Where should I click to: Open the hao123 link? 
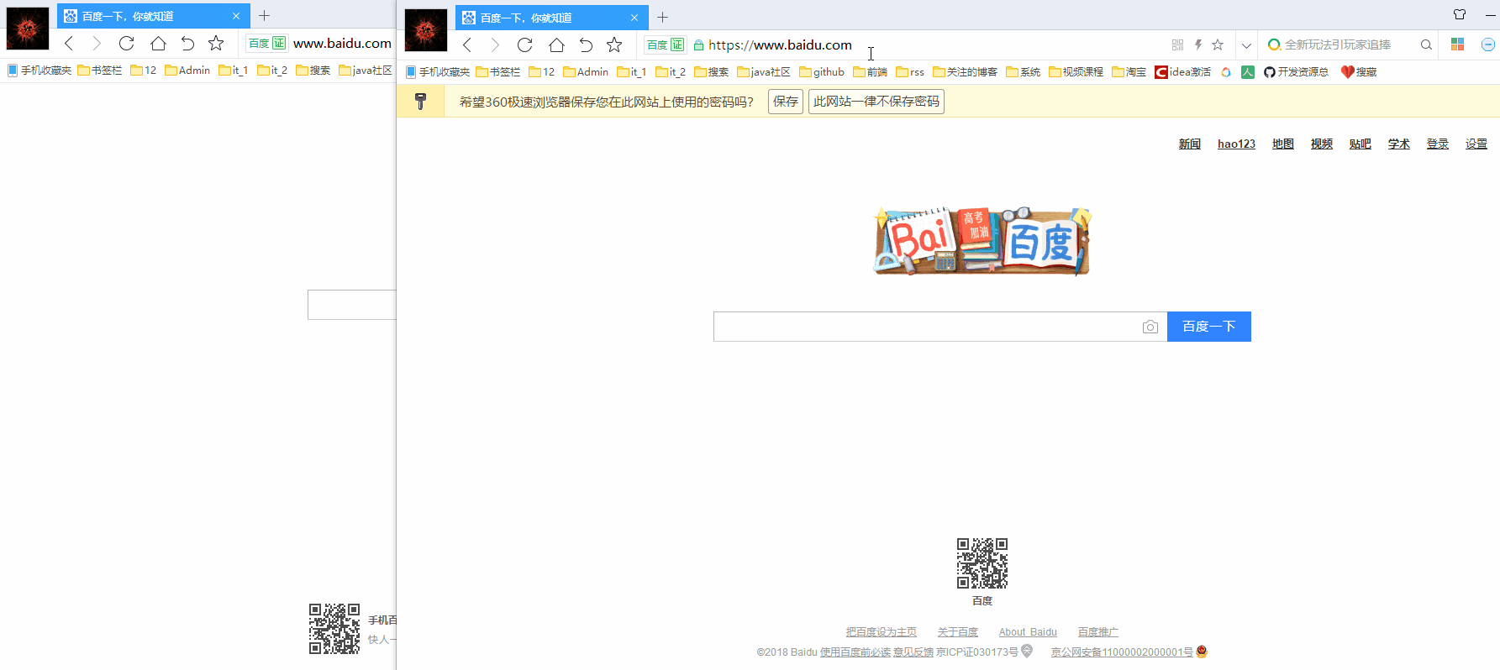1236,144
